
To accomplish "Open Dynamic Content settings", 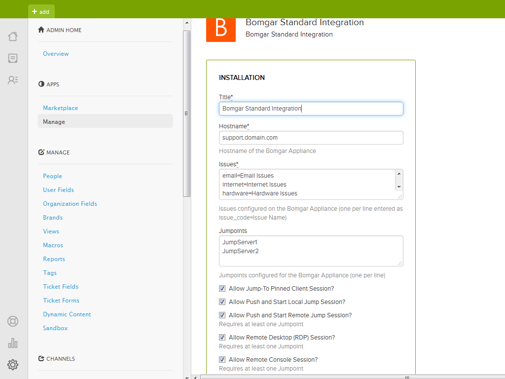I will 67,314.
